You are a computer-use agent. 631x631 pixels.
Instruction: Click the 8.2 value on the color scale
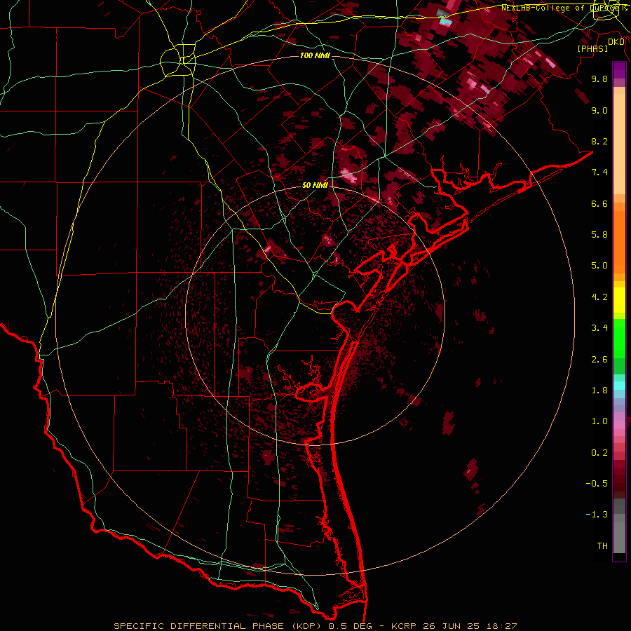coord(599,141)
